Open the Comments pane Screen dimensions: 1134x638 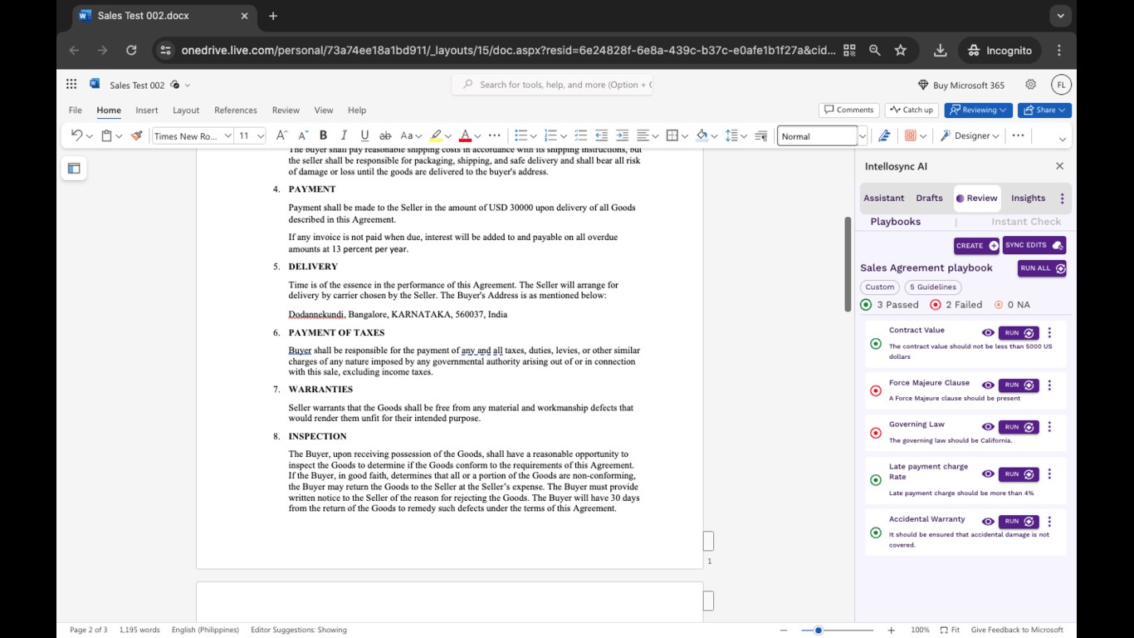(849, 110)
